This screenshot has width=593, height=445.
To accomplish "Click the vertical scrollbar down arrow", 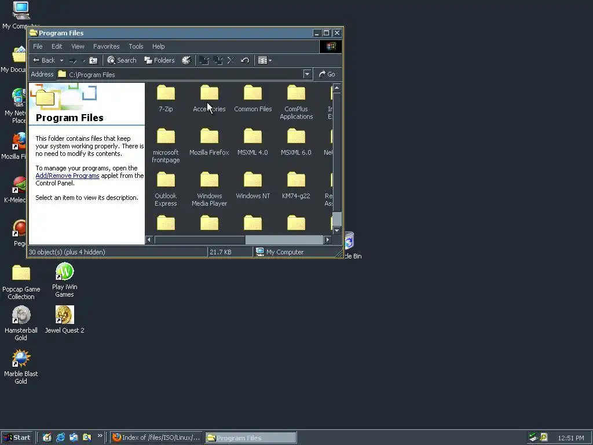I will click(x=336, y=230).
